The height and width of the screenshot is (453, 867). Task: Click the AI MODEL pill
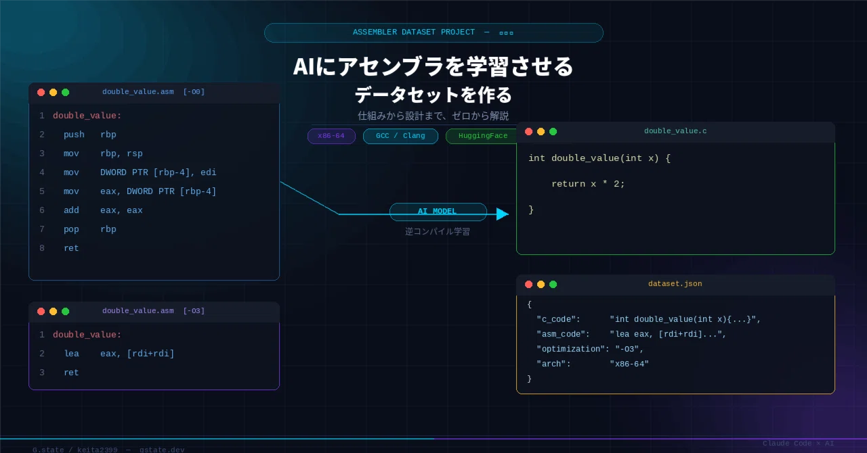[x=438, y=212]
